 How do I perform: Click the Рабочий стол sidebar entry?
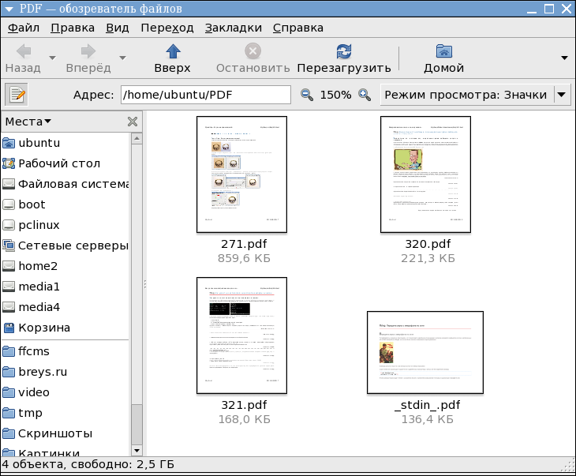pos(59,163)
